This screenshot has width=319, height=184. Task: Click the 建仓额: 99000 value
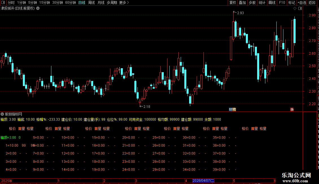(192, 119)
